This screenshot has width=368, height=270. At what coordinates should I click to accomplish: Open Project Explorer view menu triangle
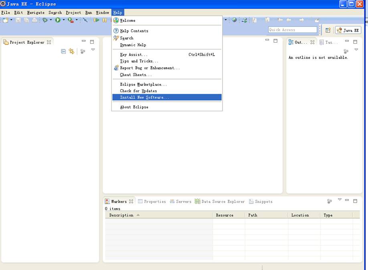(x=93, y=49)
